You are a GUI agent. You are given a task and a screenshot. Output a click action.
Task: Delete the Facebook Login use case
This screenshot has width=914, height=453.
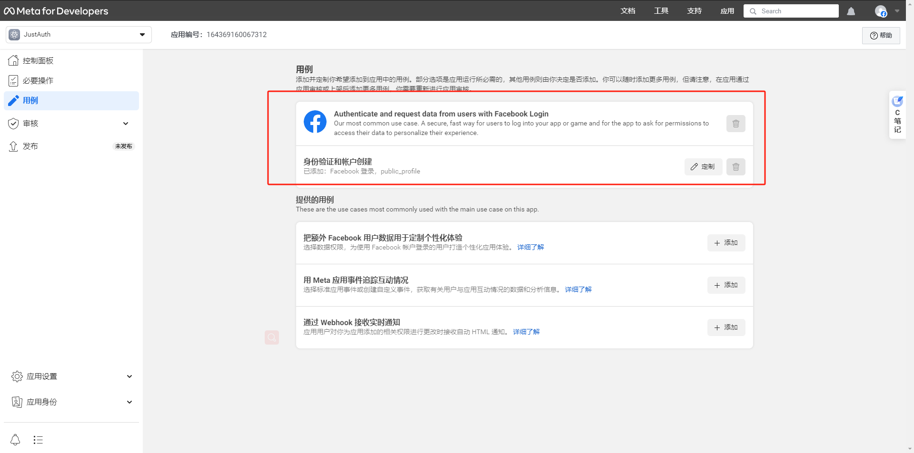tap(736, 124)
